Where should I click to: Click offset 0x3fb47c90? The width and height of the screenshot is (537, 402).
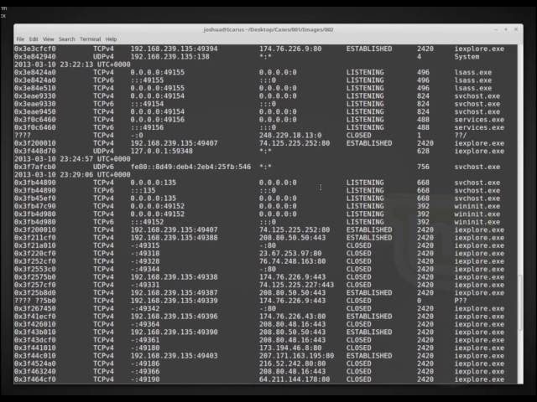pos(35,206)
